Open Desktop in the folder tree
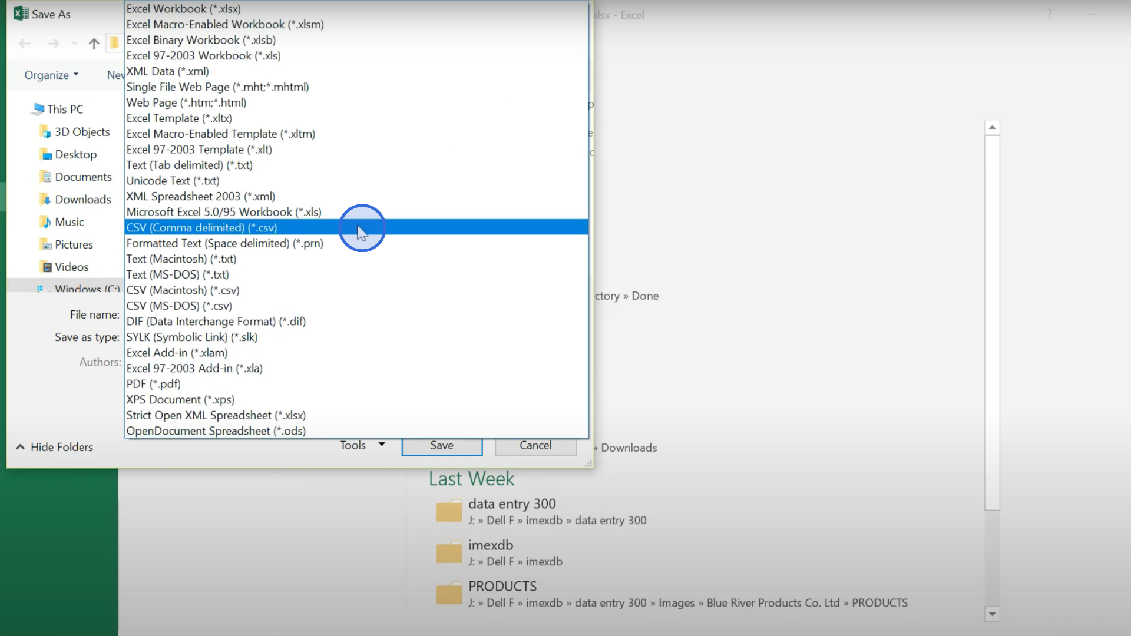 76,154
